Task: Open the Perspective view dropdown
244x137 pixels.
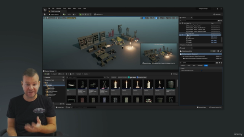Action: [x=51, y=18]
